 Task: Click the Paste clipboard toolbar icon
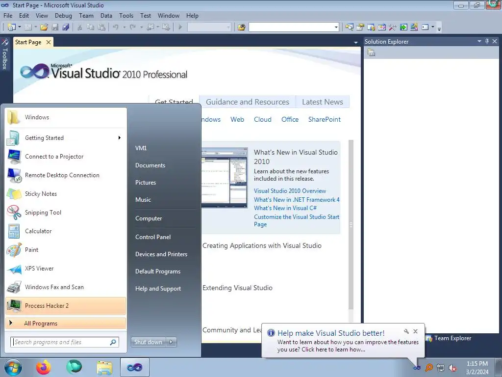(101, 27)
